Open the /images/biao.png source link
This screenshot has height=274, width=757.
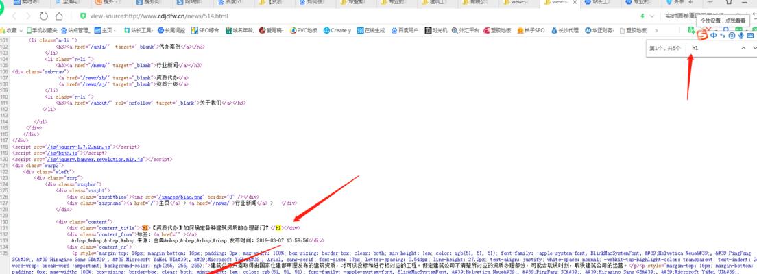tap(181, 197)
